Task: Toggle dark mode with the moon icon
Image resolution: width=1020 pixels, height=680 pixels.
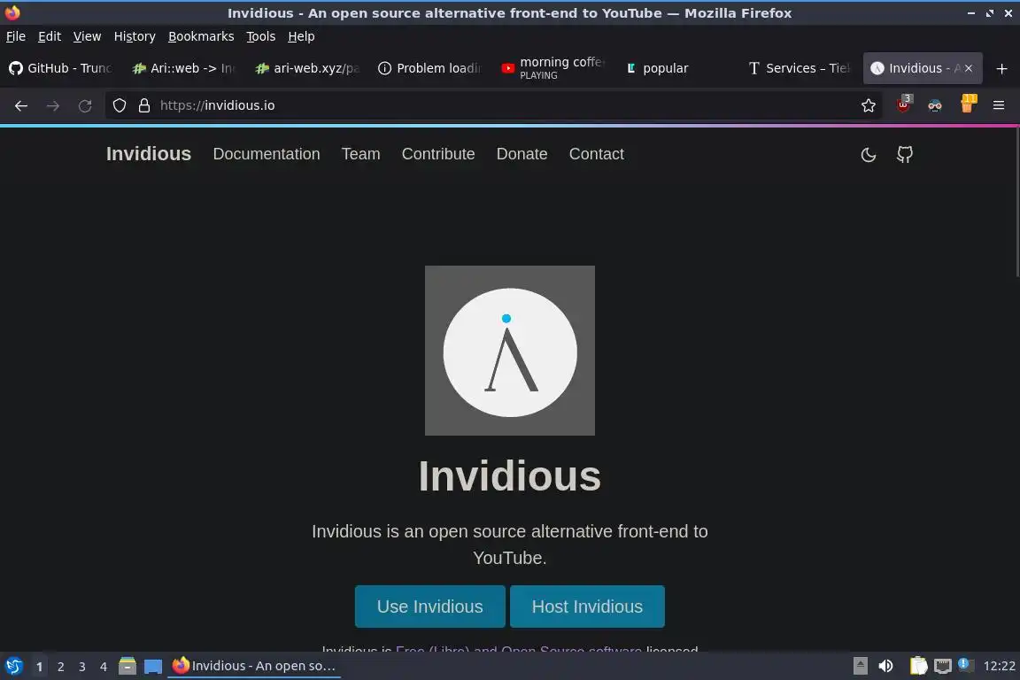Action: pyautogui.click(x=869, y=155)
